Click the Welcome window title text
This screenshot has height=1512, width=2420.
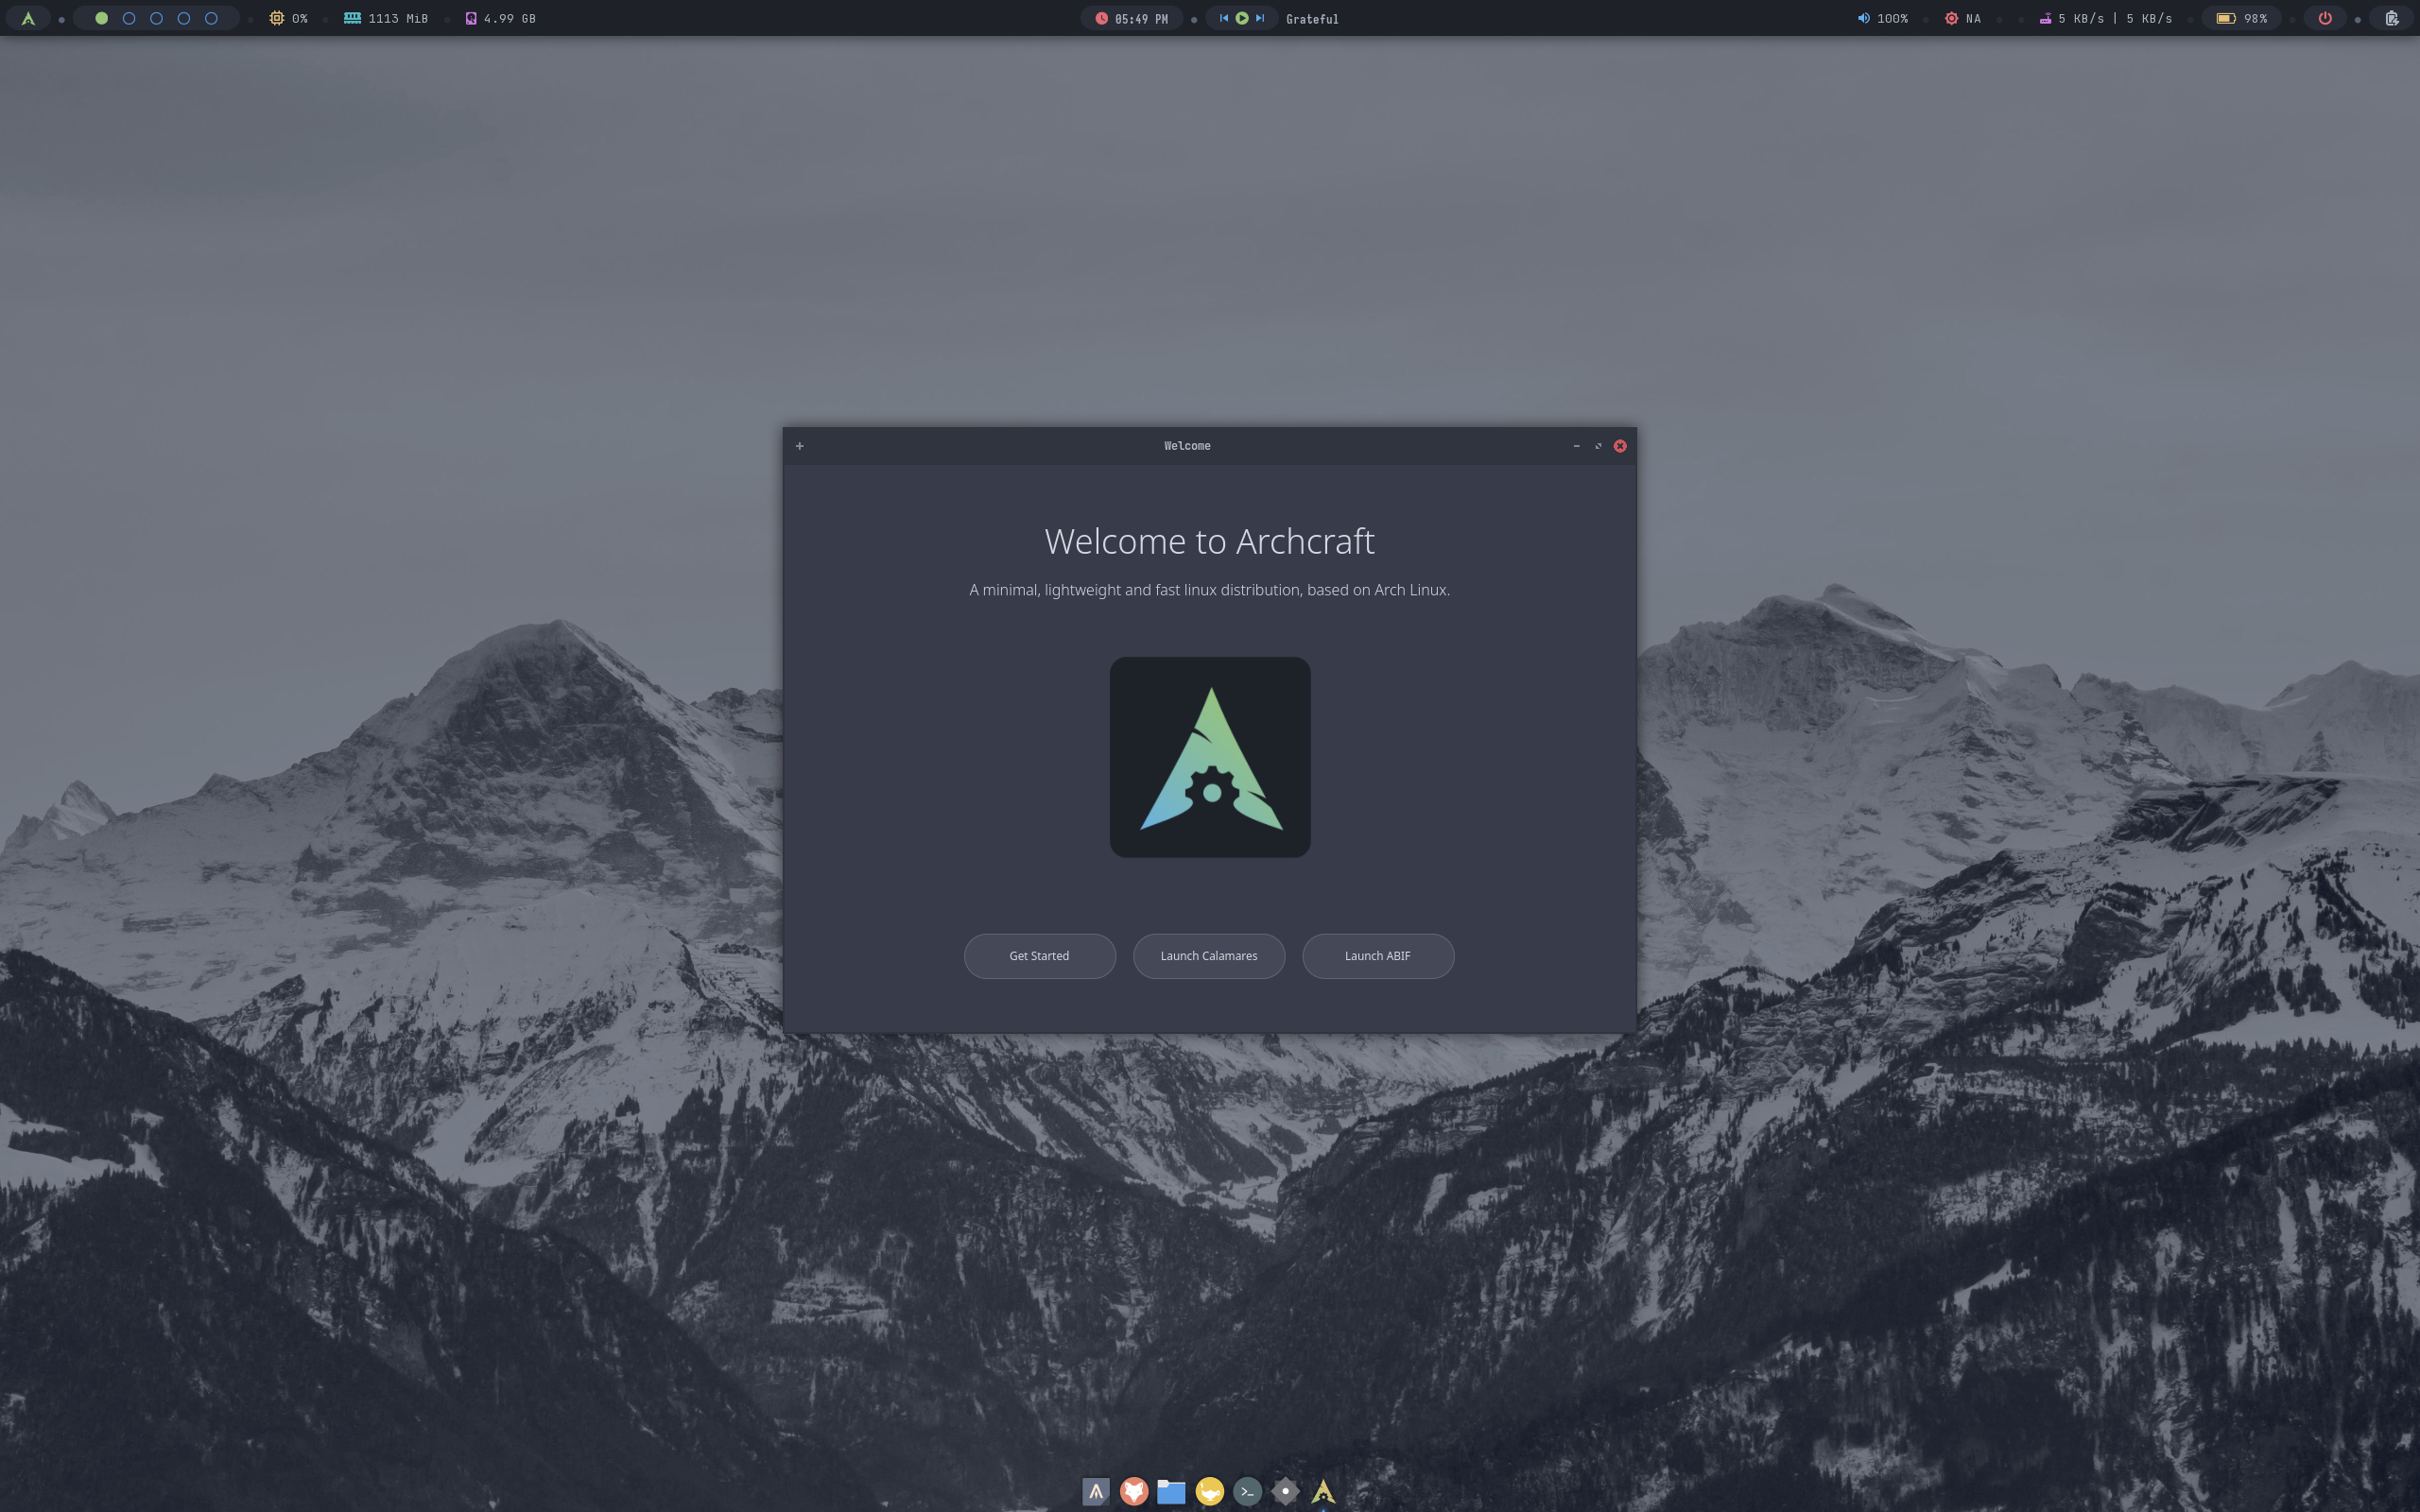(1187, 446)
